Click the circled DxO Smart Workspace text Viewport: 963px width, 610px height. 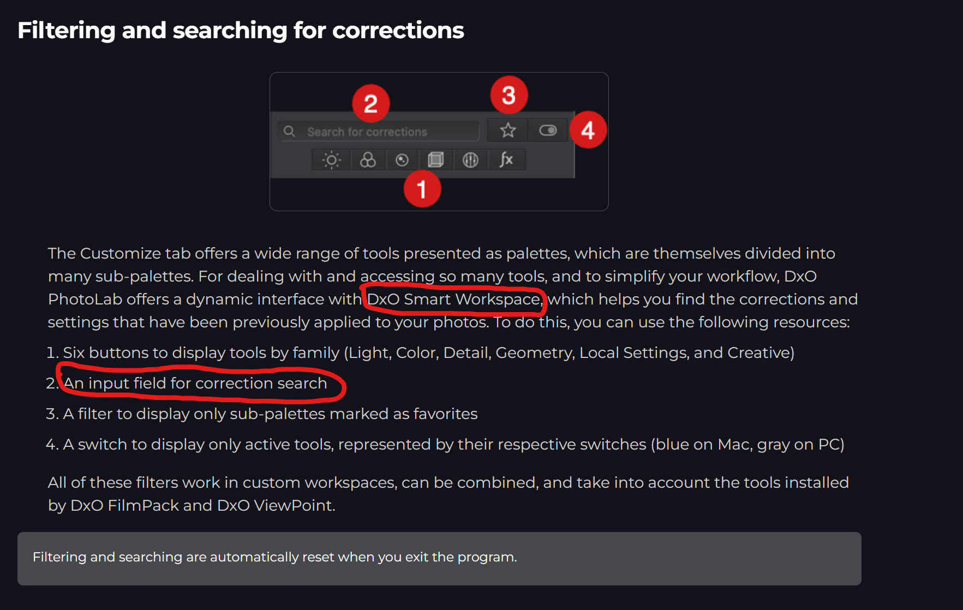[x=454, y=299]
